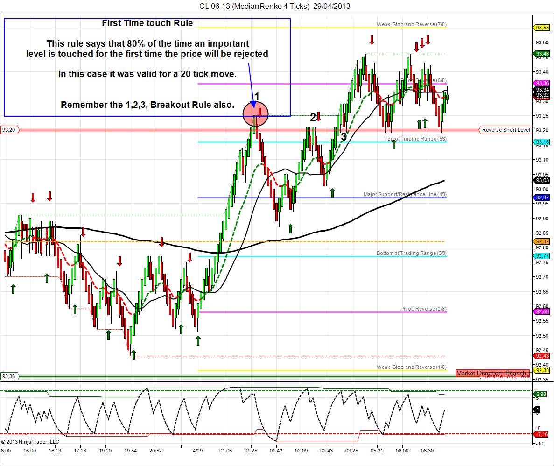Select the cyan 93,16 price marker
This screenshot has width=554, height=466.
click(542, 142)
